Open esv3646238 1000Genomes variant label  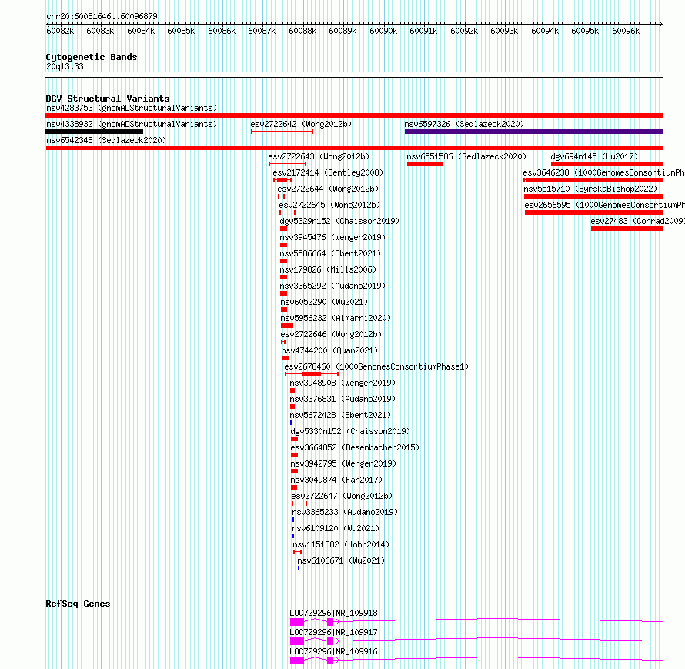click(x=603, y=172)
